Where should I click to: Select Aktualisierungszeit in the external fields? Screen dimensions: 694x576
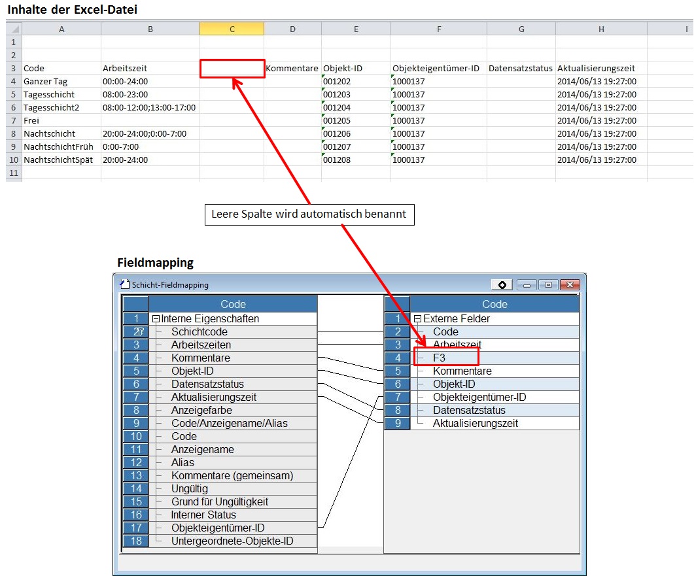click(x=475, y=423)
